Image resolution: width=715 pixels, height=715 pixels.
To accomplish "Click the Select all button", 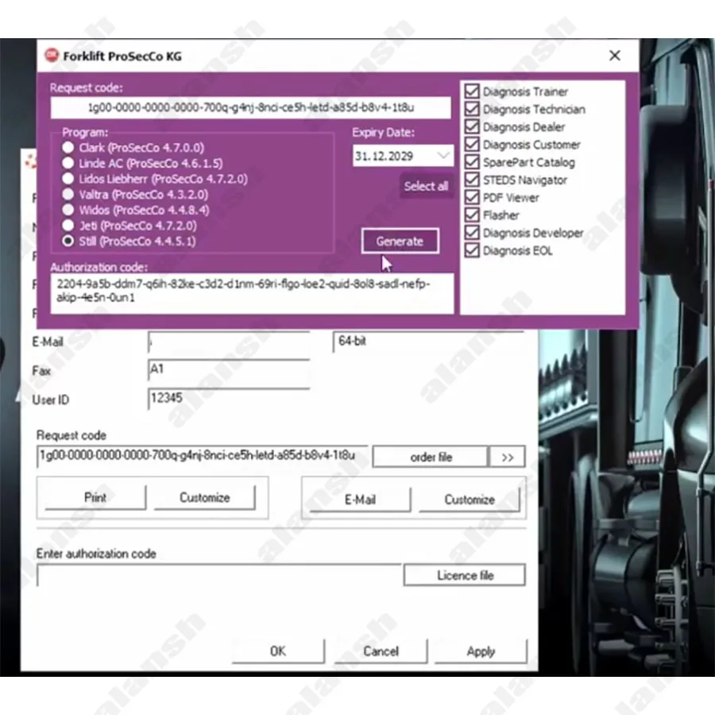I will [427, 186].
